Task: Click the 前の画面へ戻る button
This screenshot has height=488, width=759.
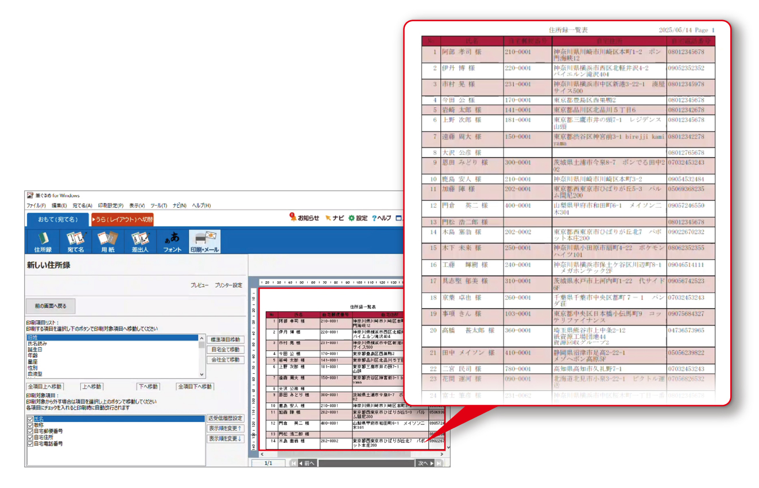Action: pyautogui.click(x=51, y=306)
